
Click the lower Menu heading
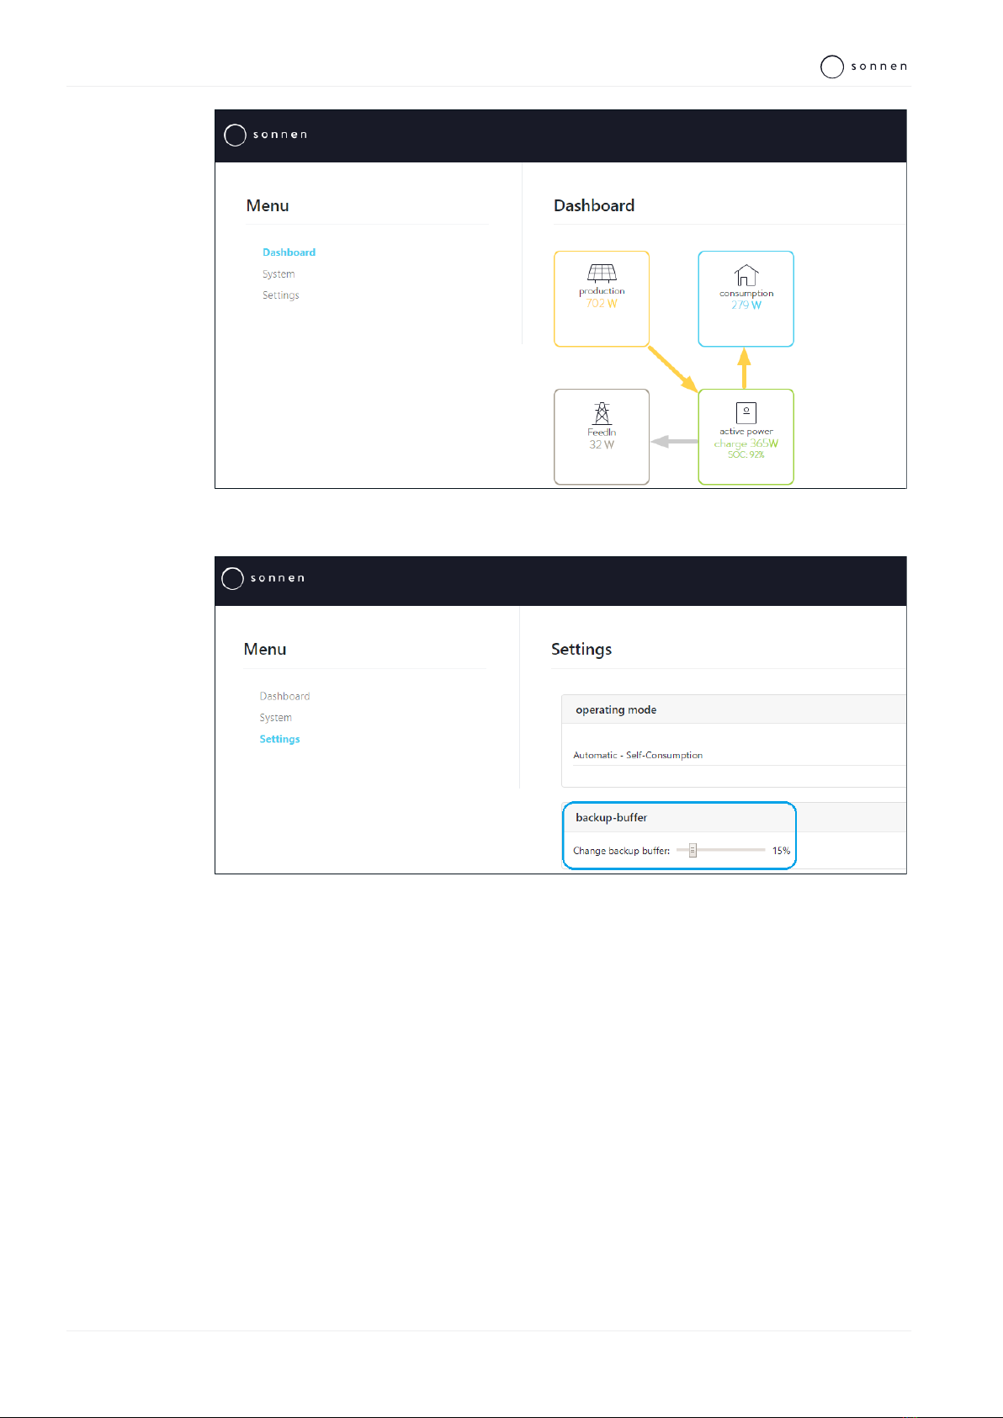265,649
